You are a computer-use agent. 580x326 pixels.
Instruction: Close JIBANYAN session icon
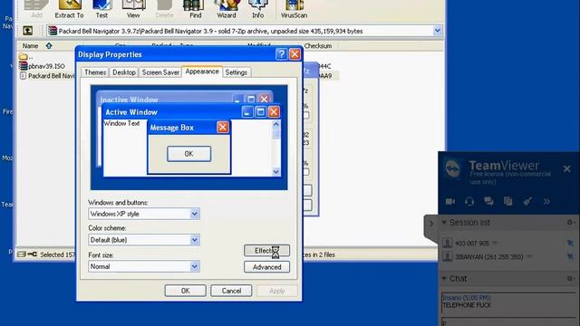[570, 256]
